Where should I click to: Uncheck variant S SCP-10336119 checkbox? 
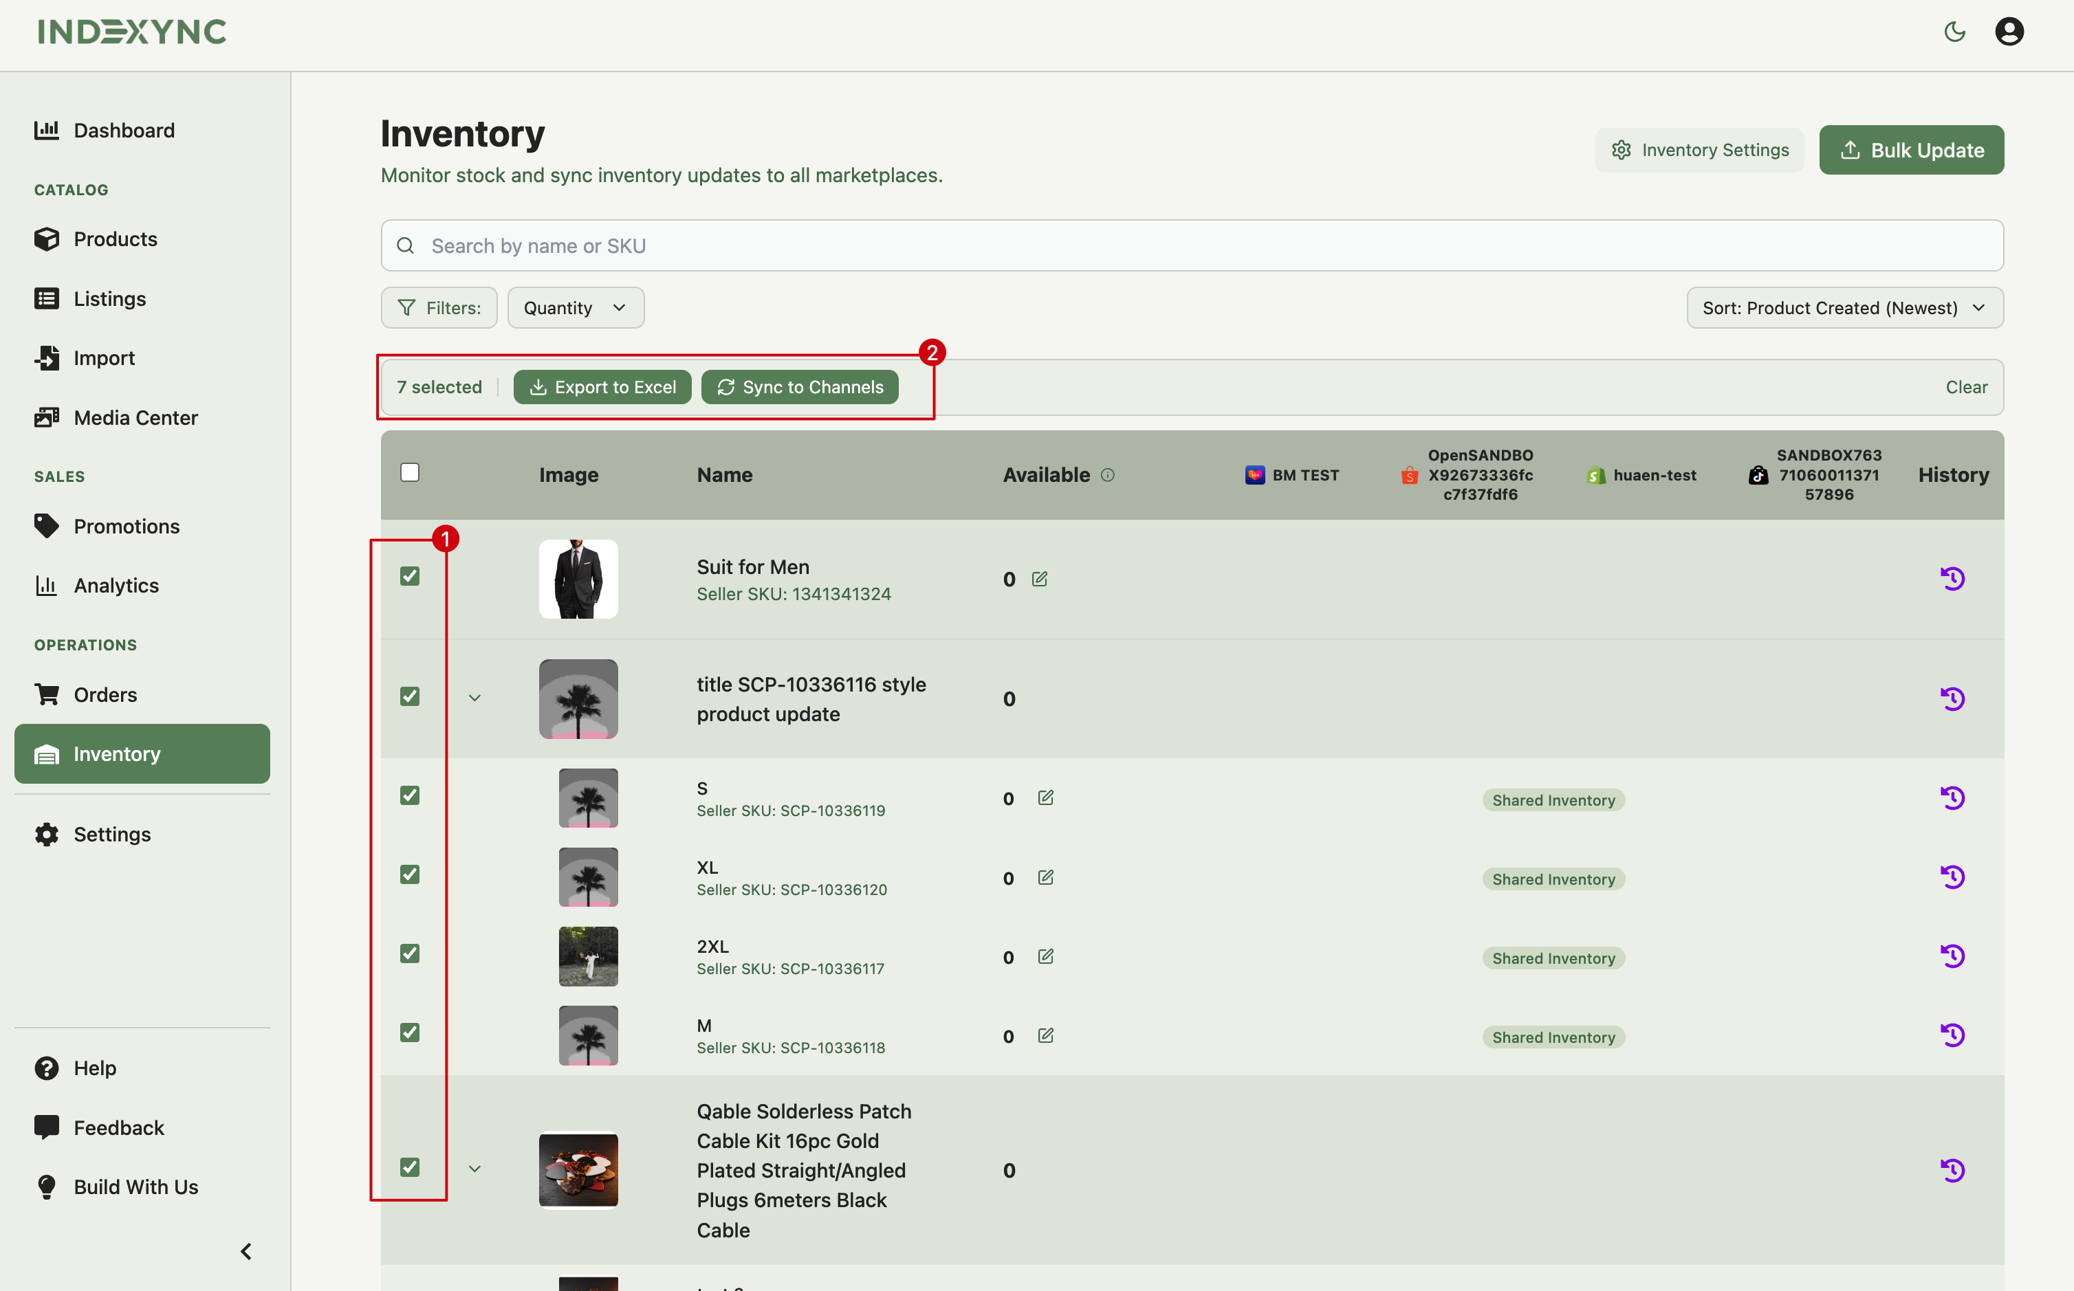410,796
